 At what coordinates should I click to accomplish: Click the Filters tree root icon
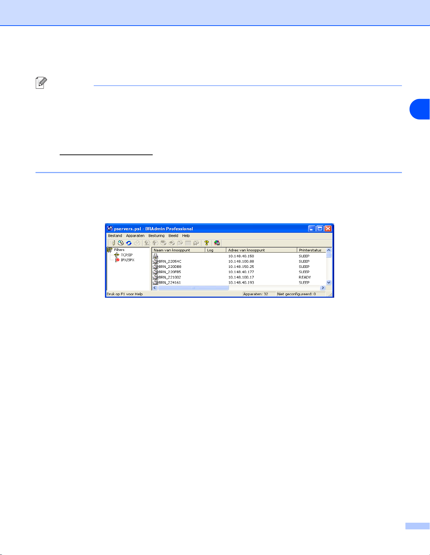(x=110, y=250)
